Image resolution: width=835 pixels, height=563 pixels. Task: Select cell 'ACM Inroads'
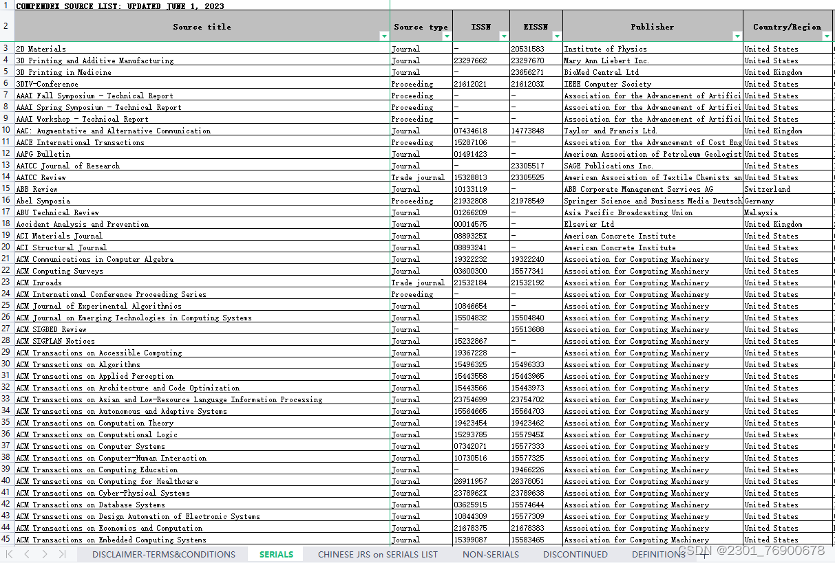pyautogui.click(x=202, y=283)
